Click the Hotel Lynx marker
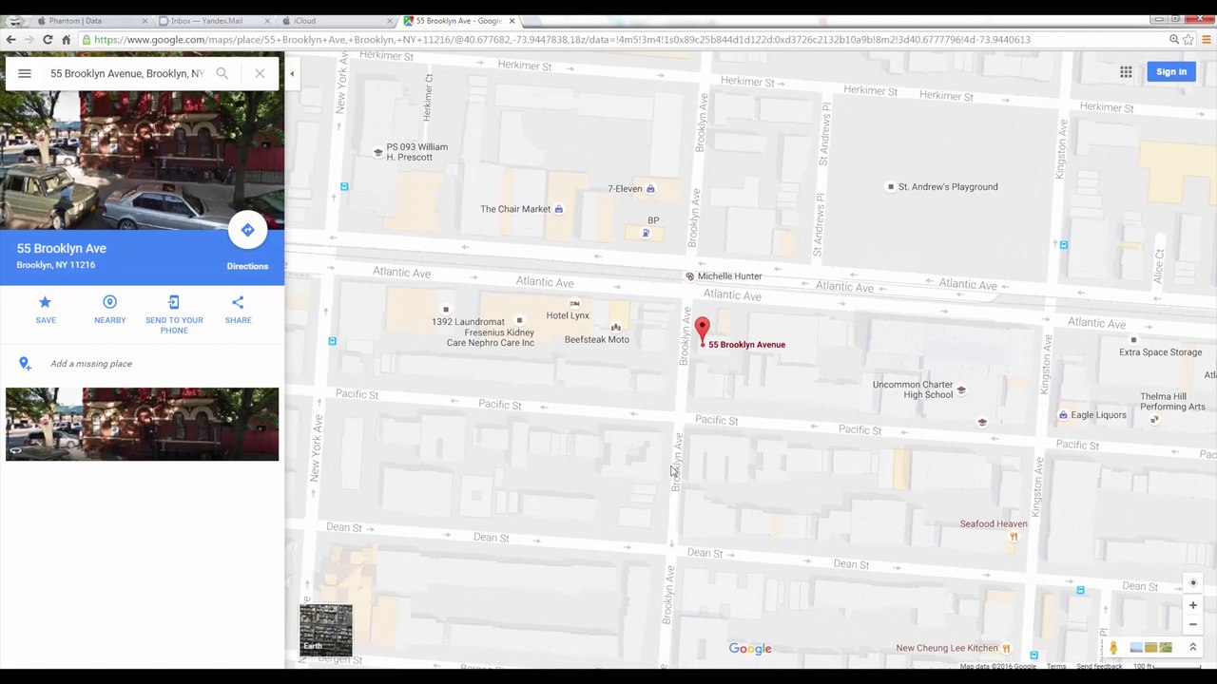Screen dimensions: 1217x684 [574, 304]
